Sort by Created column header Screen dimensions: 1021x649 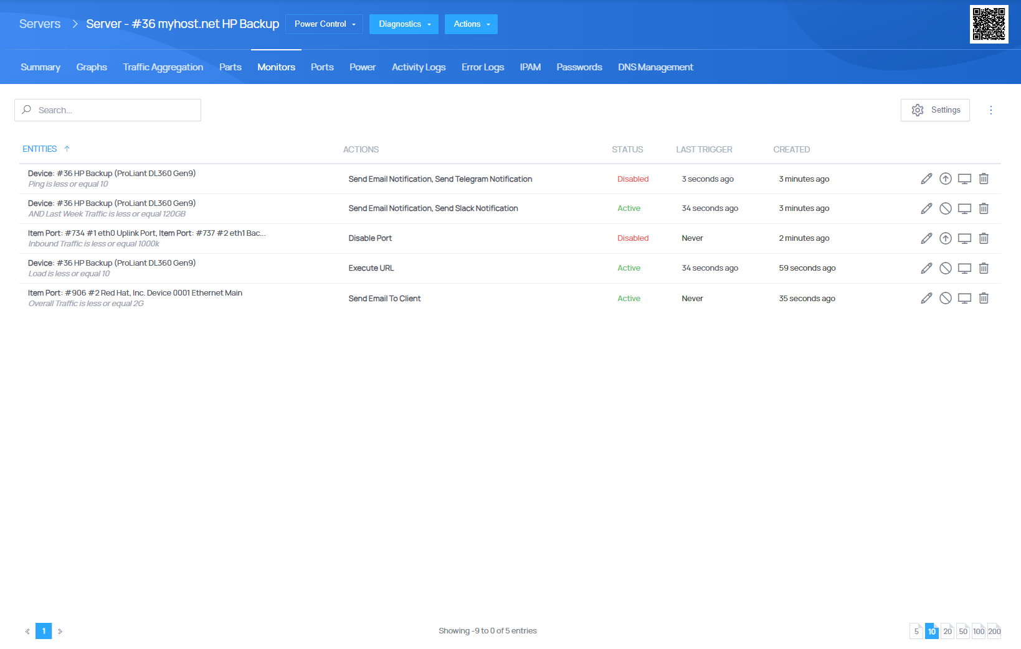pos(792,149)
